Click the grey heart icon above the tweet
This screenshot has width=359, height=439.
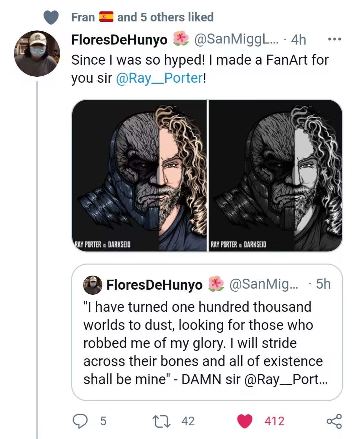pyautogui.click(x=52, y=17)
